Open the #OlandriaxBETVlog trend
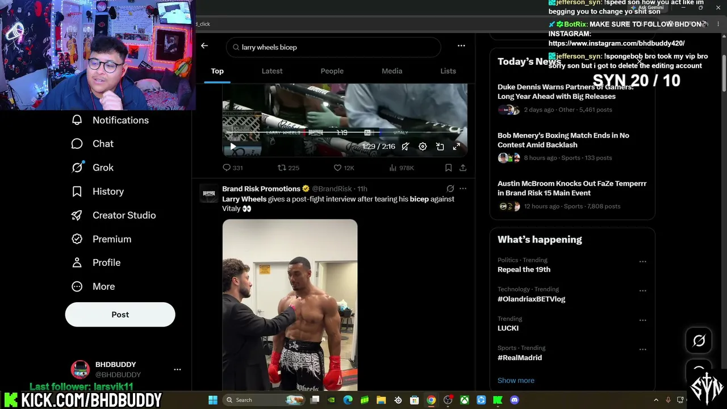This screenshot has height=409, width=727. click(x=531, y=299)
